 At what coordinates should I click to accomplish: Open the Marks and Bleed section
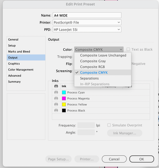point(26,52)
